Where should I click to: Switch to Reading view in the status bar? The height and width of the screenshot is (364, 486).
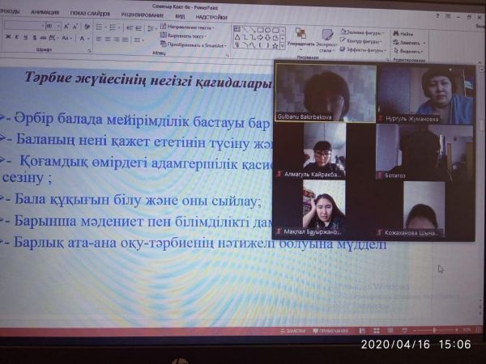pos(390,331)
